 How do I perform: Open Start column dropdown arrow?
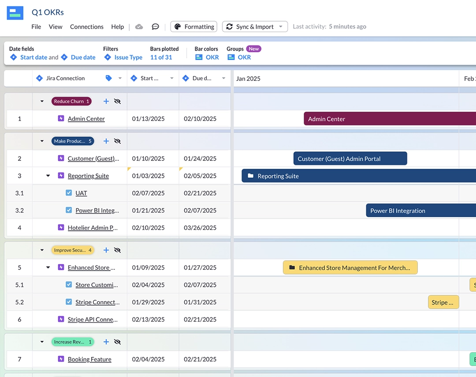(x=172, y=78)
